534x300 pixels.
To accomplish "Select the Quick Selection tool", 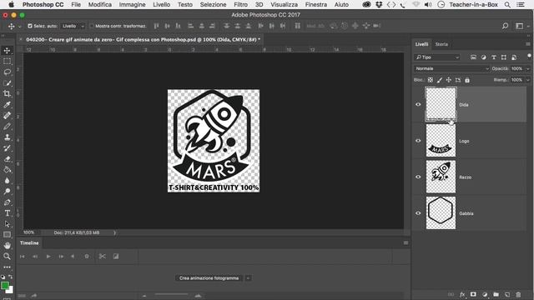I will point(7,83).
